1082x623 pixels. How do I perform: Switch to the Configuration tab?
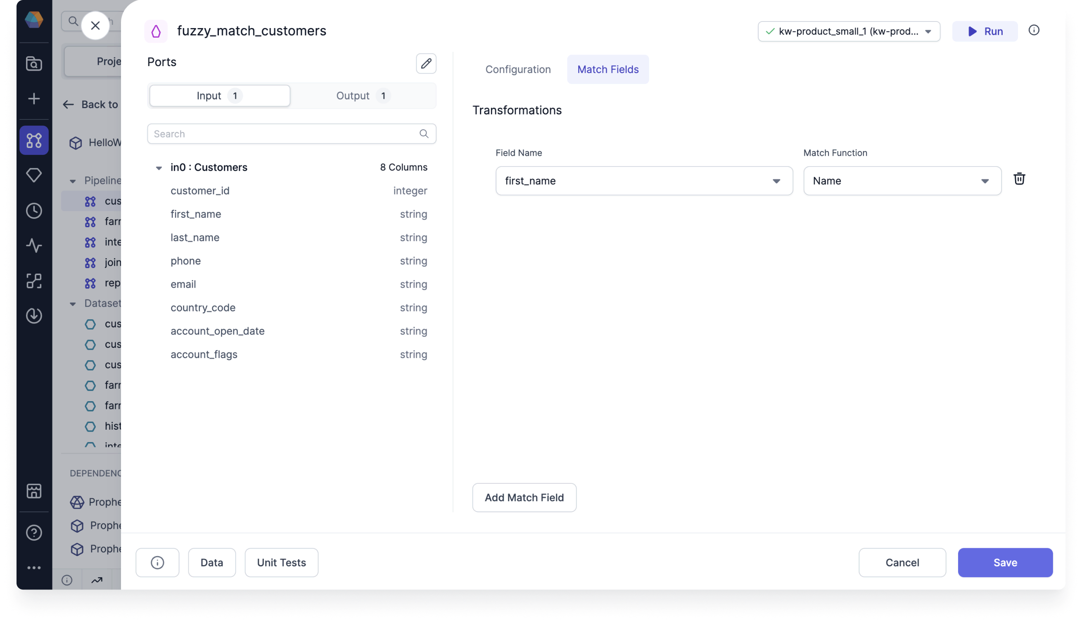click(518, 69)
